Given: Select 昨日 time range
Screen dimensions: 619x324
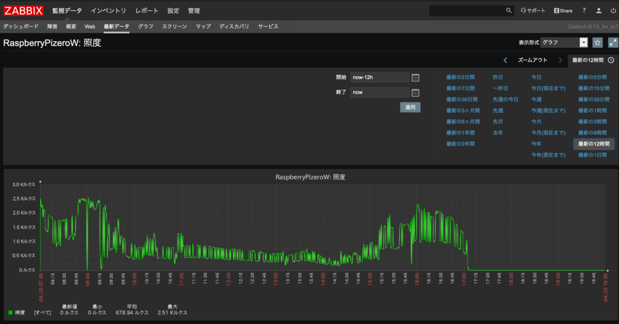Looking at the screenshot, I should [x=498, y=77].
